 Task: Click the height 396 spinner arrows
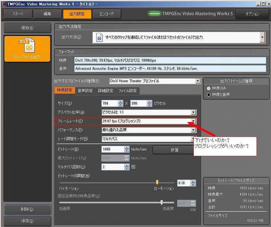point(149,103)
